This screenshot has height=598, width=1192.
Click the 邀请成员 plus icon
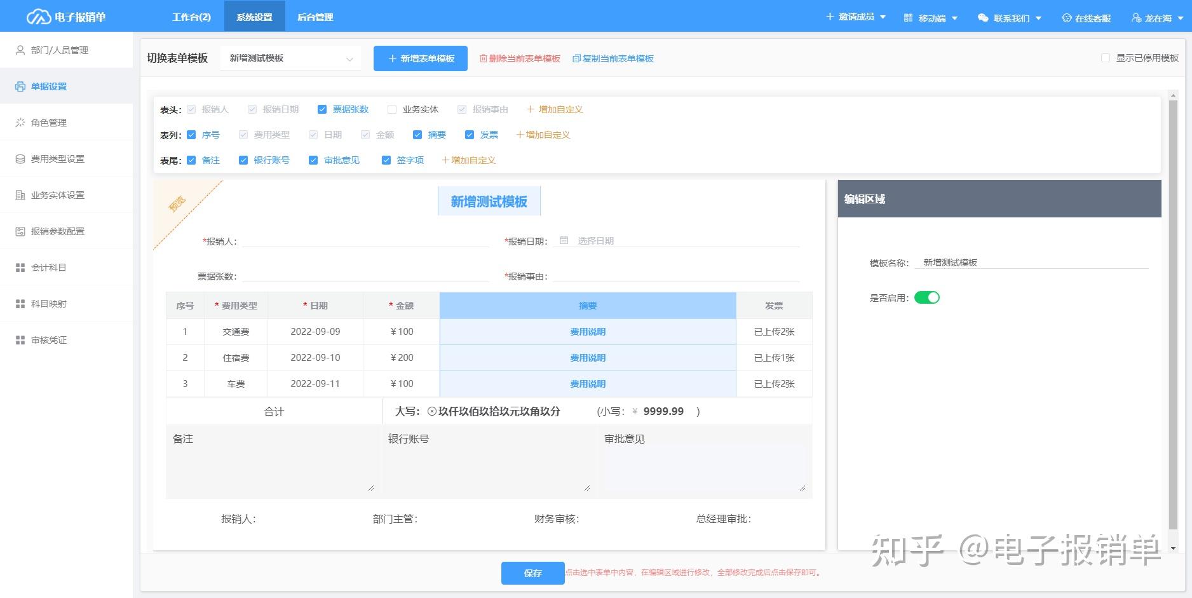pos(830,17)
